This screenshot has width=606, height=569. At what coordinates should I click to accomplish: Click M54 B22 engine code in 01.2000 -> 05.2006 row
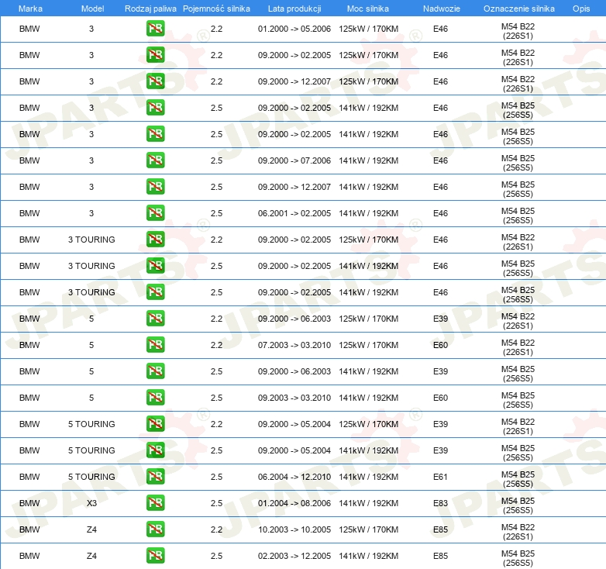pos(518,31)
